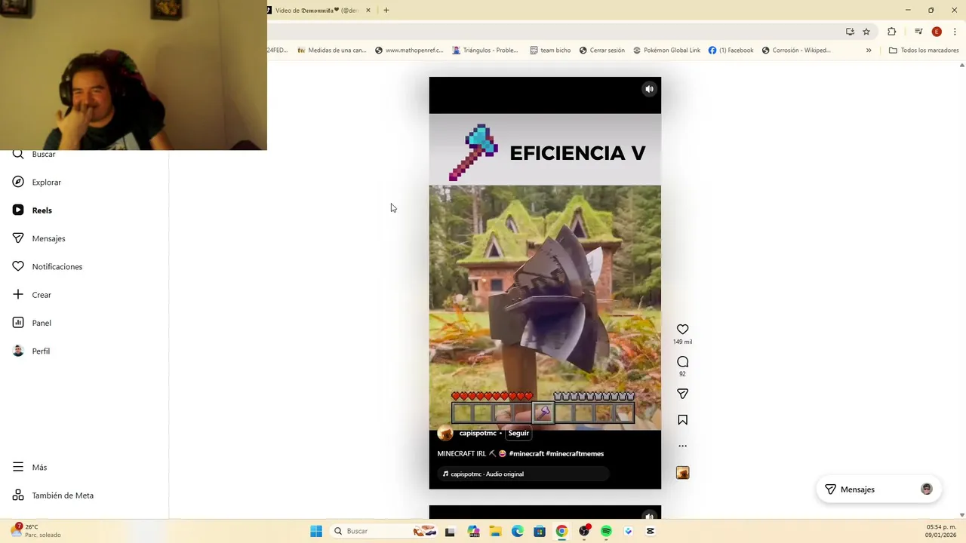Viewport: 966px width, 543px height.
Task: Open Chrome media controls icon
Action: tap(918, 32)
